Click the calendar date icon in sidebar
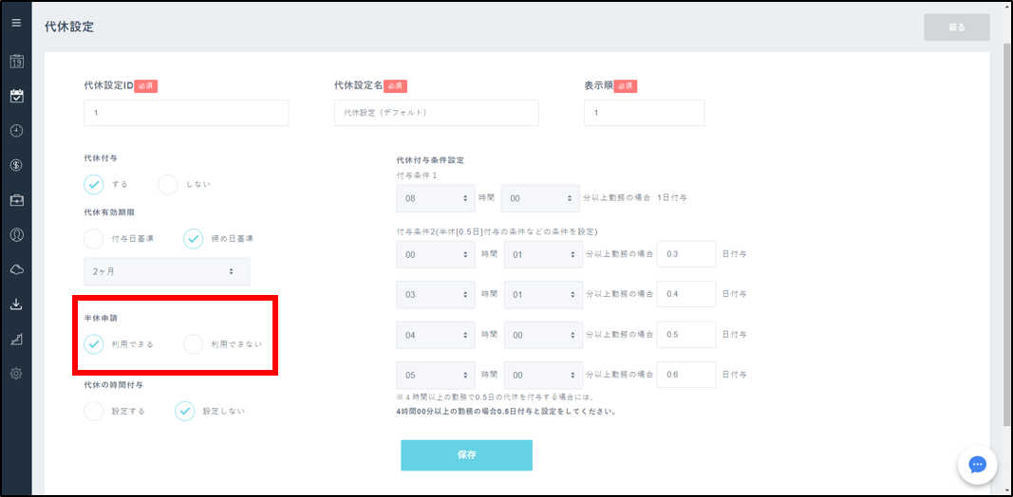1013x497 pixels. [x=16, y=62]
